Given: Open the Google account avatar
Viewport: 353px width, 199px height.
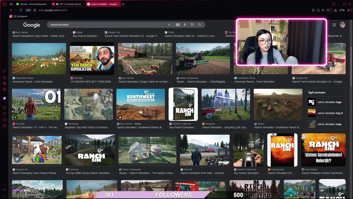Looking at the screenshot, I should tap(343, 25).
